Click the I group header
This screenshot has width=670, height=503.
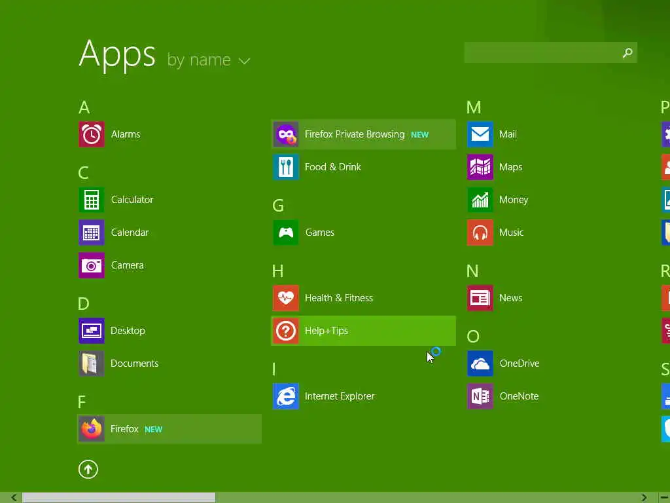(274, 369)
